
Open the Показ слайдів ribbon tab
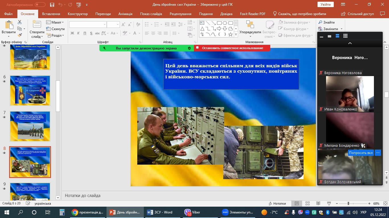coord(151,14)
